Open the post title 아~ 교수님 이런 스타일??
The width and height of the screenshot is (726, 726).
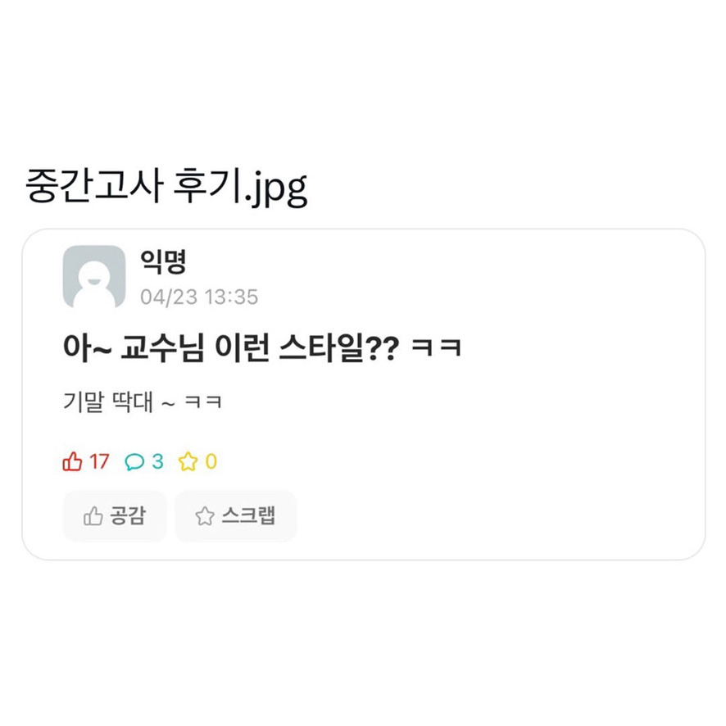coord(231,348)
